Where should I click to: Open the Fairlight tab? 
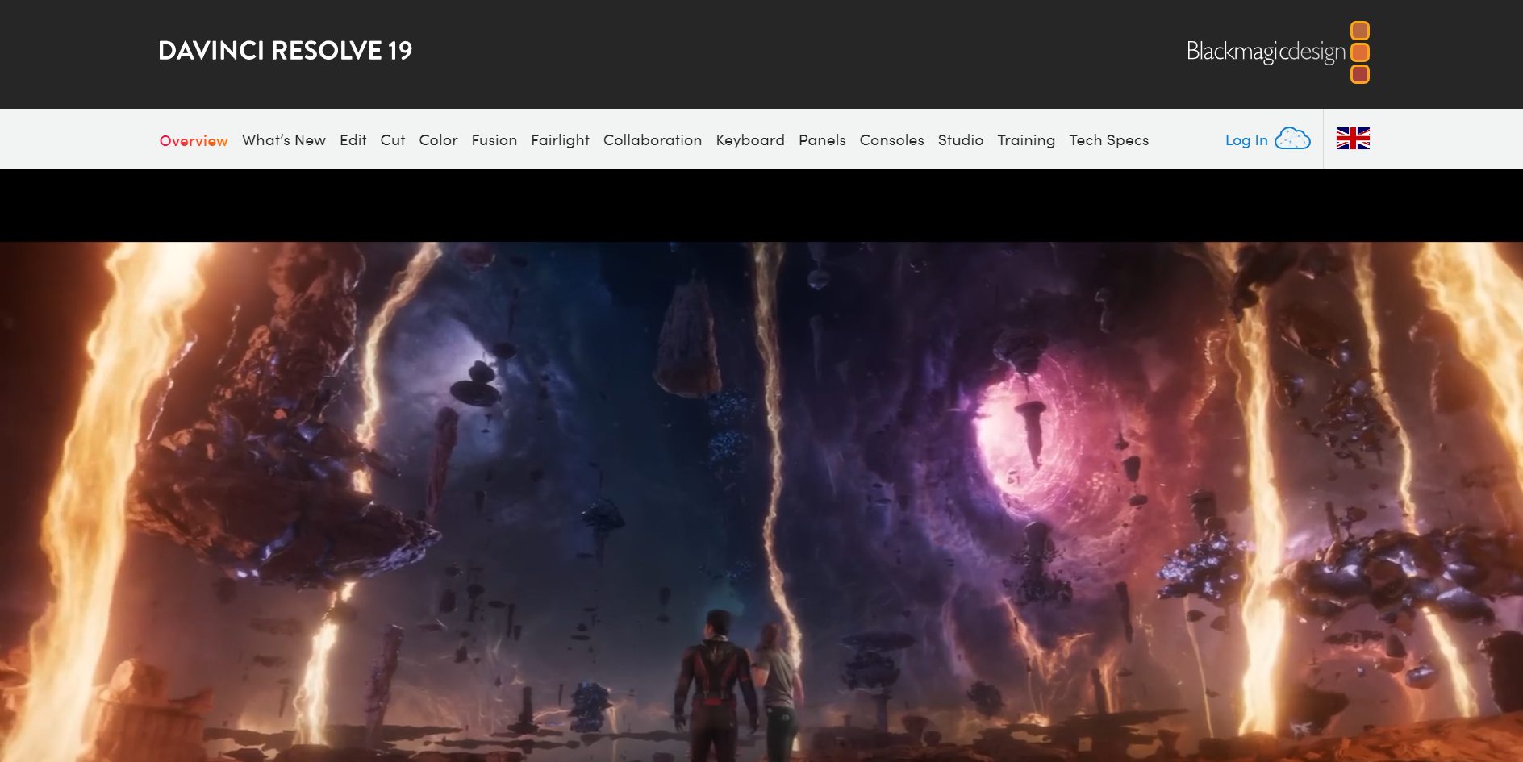point(561,140)
